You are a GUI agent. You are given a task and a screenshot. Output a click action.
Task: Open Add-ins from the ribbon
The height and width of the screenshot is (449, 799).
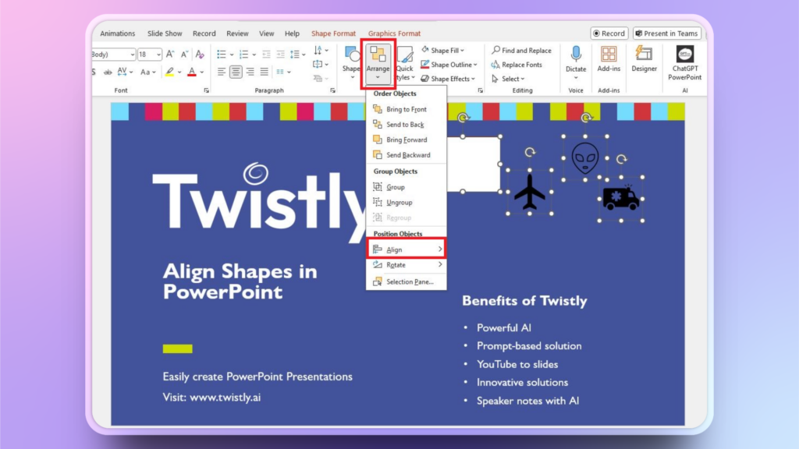point(609,59)
